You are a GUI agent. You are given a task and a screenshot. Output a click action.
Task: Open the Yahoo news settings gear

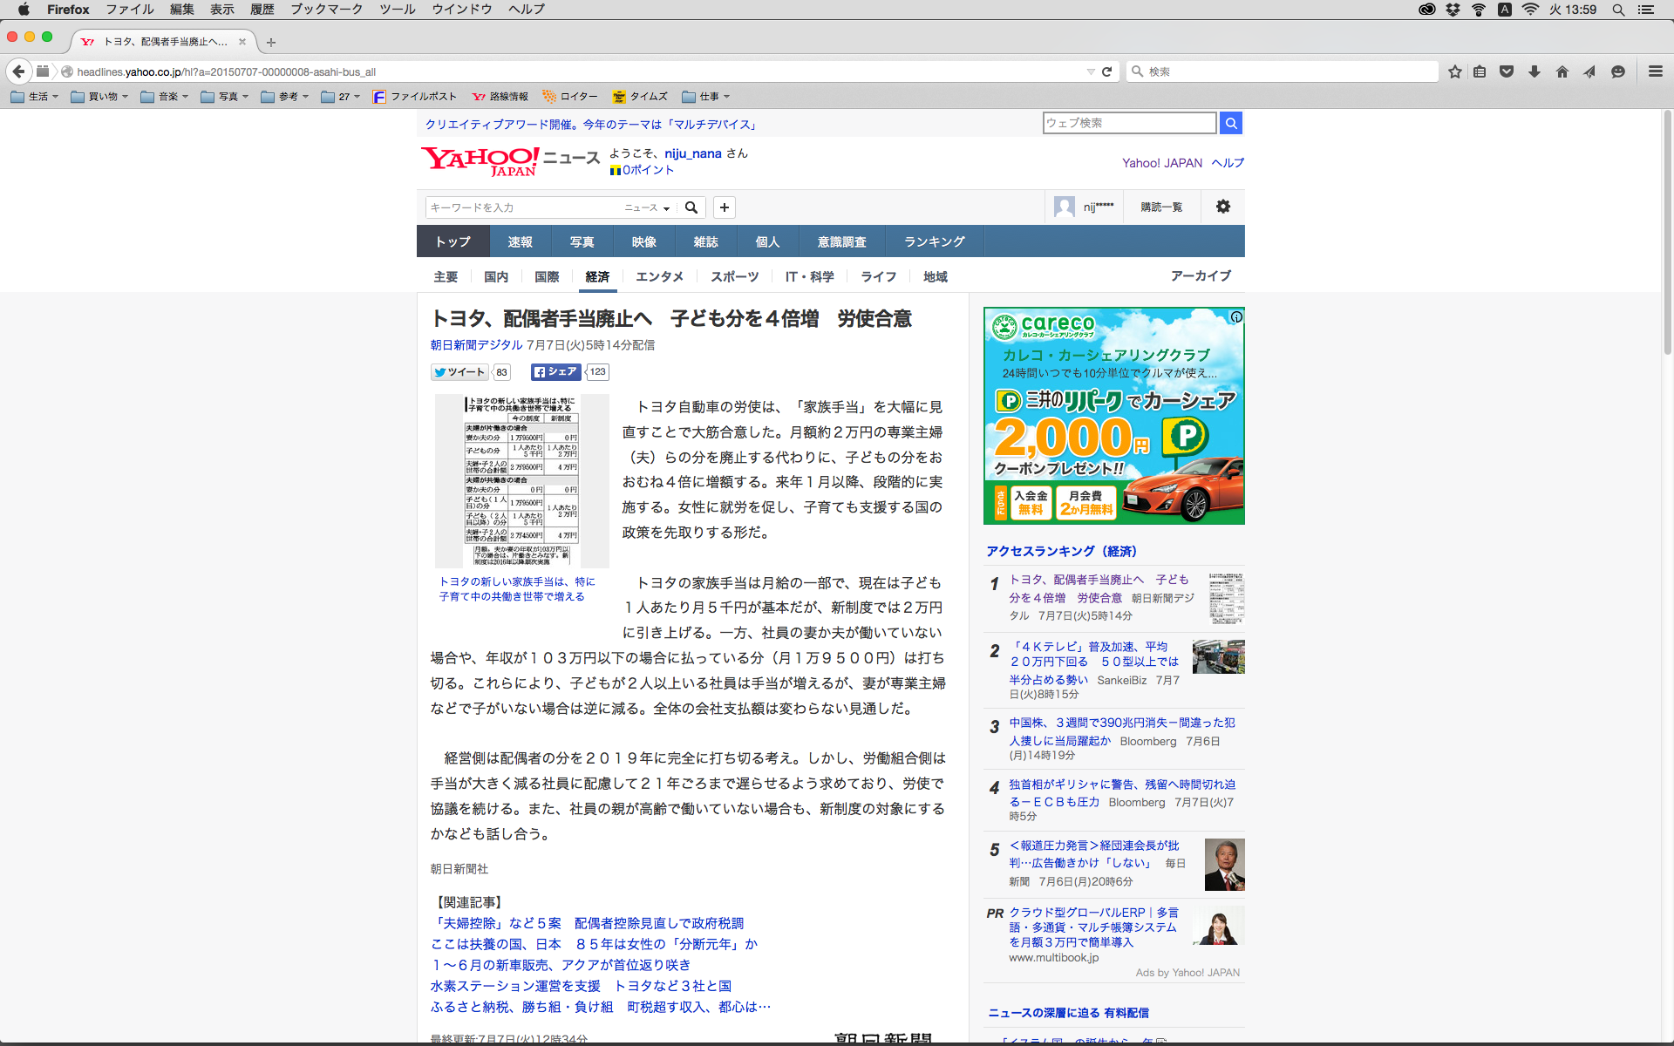(1222, 207)
